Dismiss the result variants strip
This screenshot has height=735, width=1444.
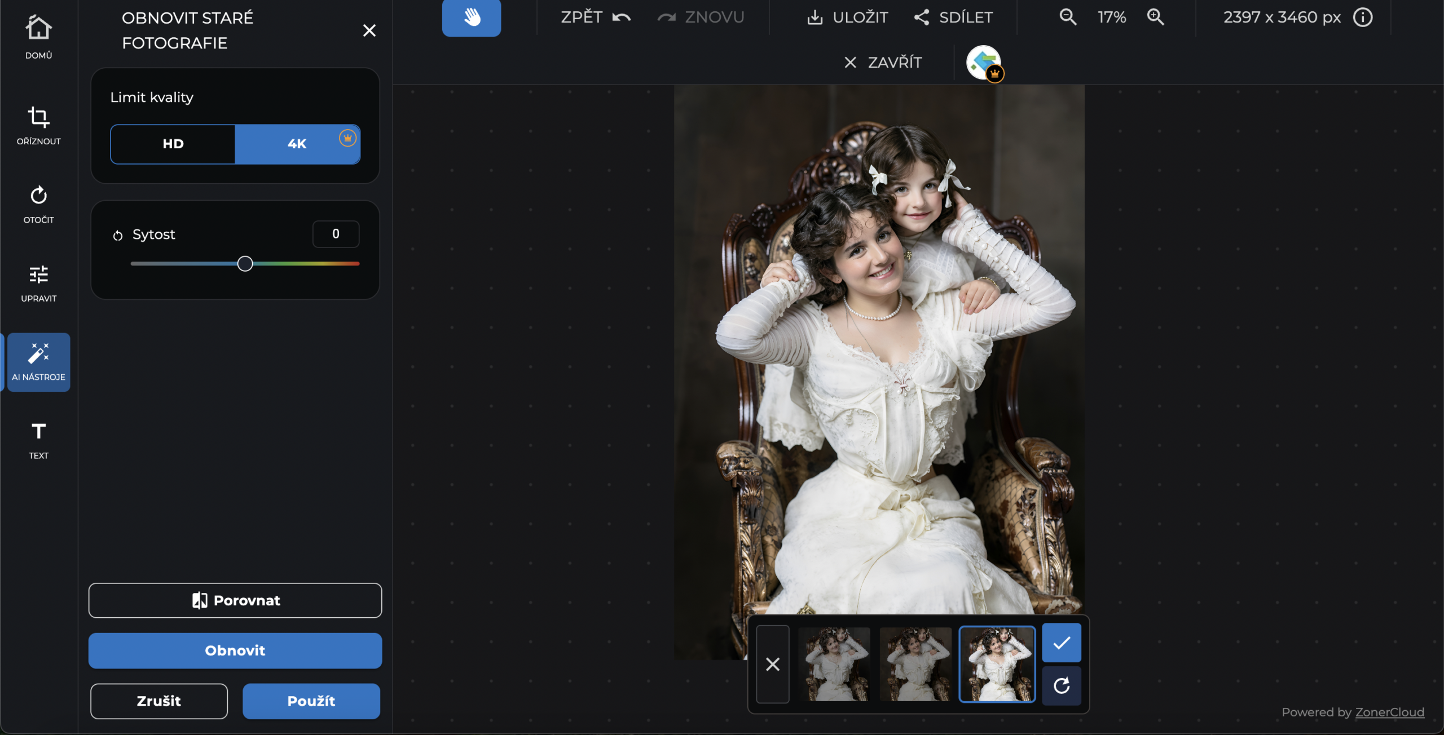773,665
